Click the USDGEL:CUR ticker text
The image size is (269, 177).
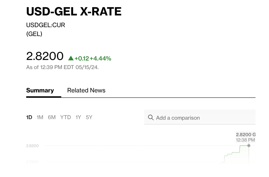[x=46, y=25]
